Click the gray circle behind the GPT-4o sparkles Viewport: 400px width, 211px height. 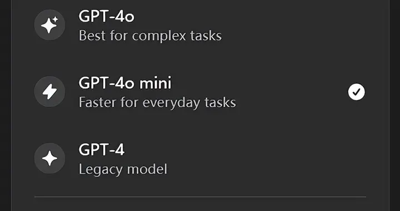point(49,25)
